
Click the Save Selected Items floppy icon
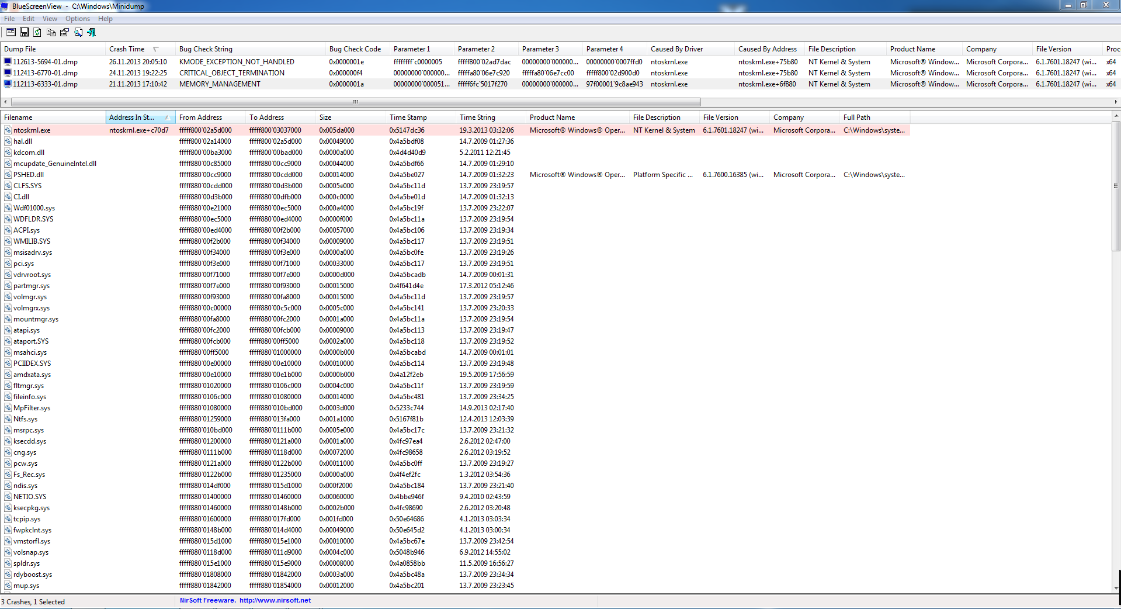(25, 32)
